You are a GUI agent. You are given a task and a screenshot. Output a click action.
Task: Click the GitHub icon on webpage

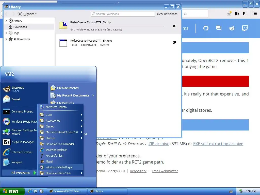[206, 28]
